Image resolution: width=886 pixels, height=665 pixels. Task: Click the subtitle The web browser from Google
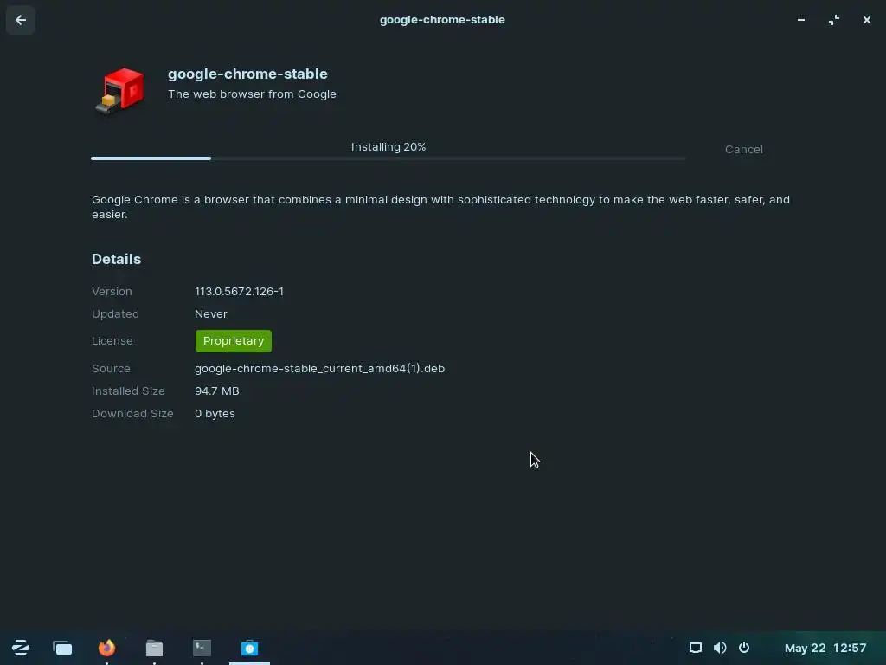[x=252, y=94]
